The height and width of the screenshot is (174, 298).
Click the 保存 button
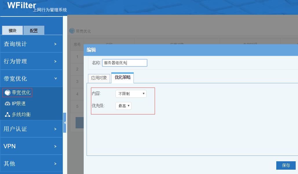pos(286,165)
